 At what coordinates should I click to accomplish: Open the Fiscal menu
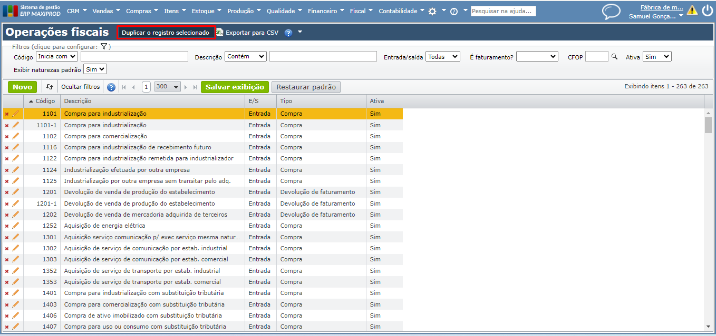pos(361,11)
